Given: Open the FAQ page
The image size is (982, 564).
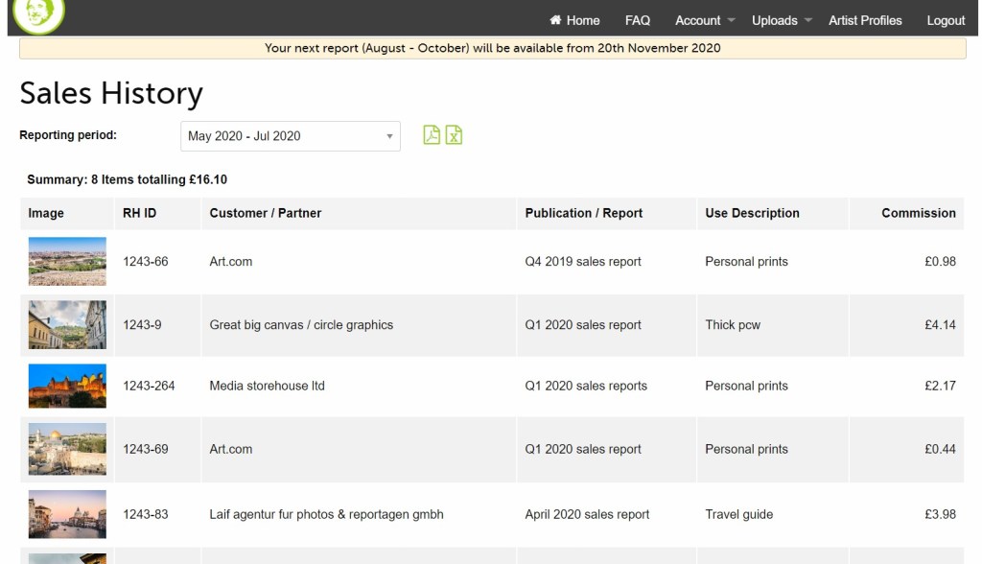Looking at the screenshot, I should click(x=638, y=20).
